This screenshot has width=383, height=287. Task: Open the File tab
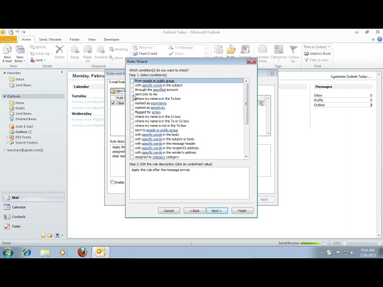[8, 39]
